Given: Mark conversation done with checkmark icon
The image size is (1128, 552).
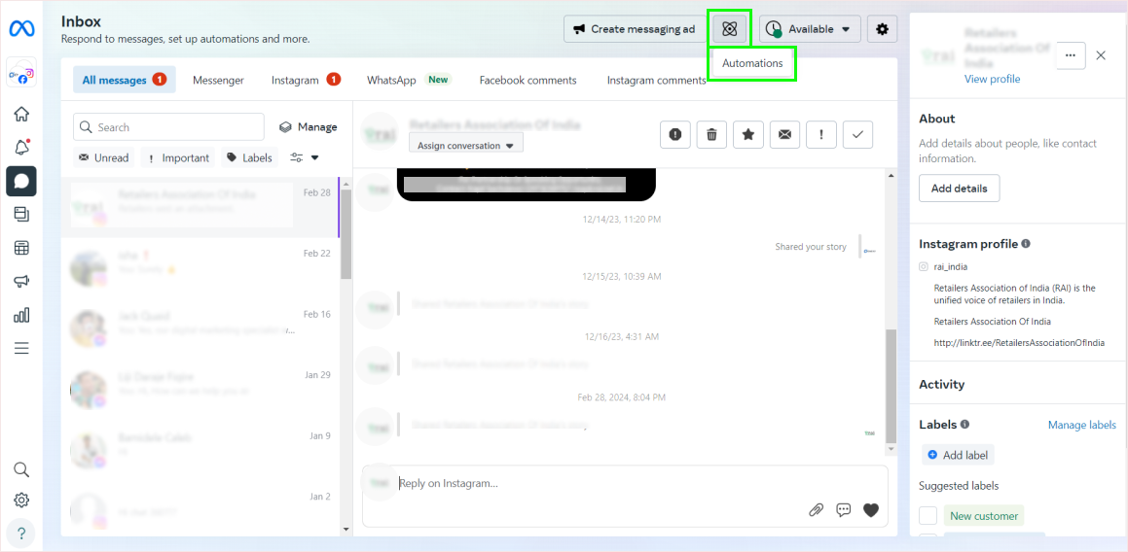Looking at the screenshot, I should pos(857,134).
